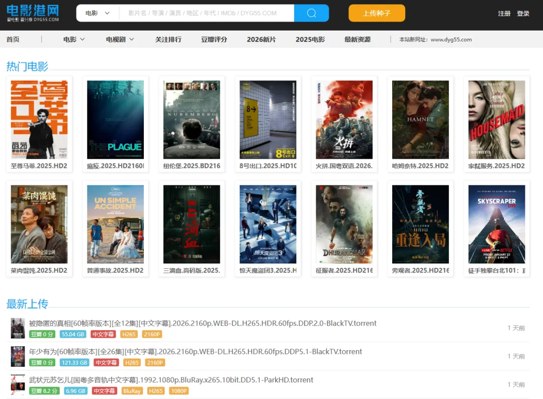Open the 豆瓣评分 navigation item
543x399 pixels.
[x=214, y=40]
